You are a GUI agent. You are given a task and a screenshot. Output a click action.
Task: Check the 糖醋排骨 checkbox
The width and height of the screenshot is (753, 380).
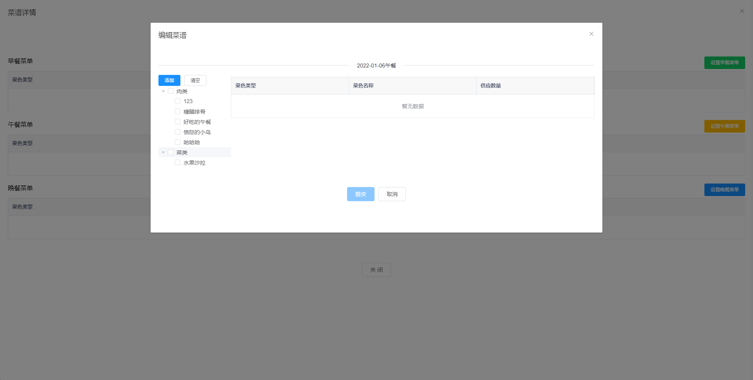pos(178,111)
